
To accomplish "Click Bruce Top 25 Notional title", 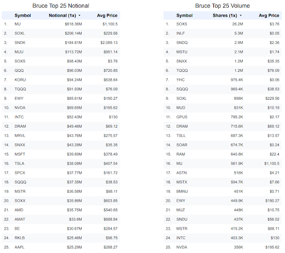I will [x=61, y=6].
